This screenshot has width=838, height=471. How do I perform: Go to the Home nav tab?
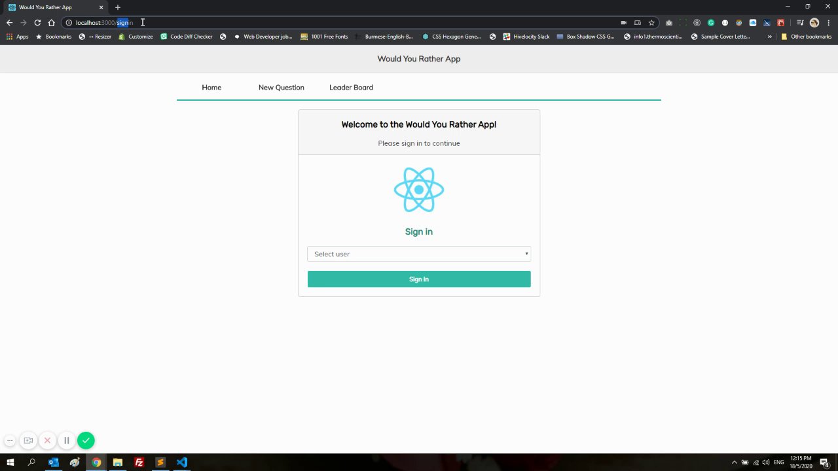211,88
